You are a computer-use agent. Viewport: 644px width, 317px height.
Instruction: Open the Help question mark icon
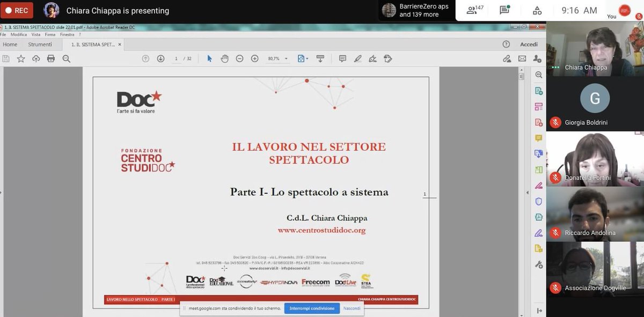pos(506,45)
